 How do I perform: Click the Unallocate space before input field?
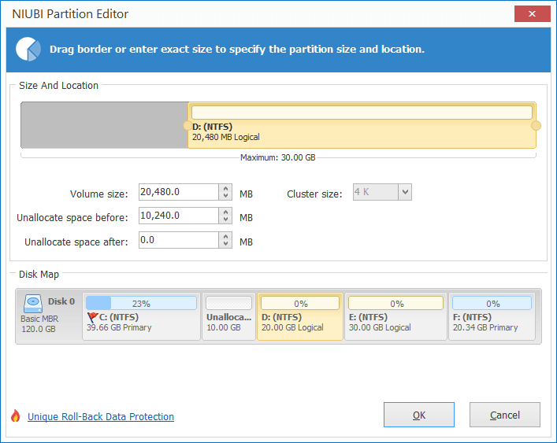coord(179,216)
